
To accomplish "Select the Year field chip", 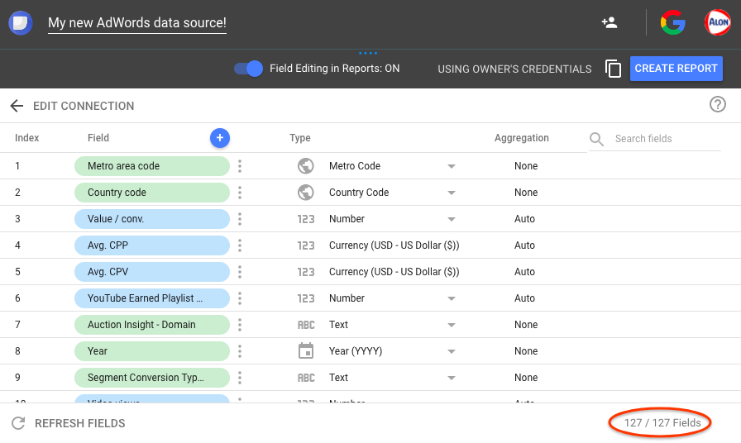I will 152,351.
